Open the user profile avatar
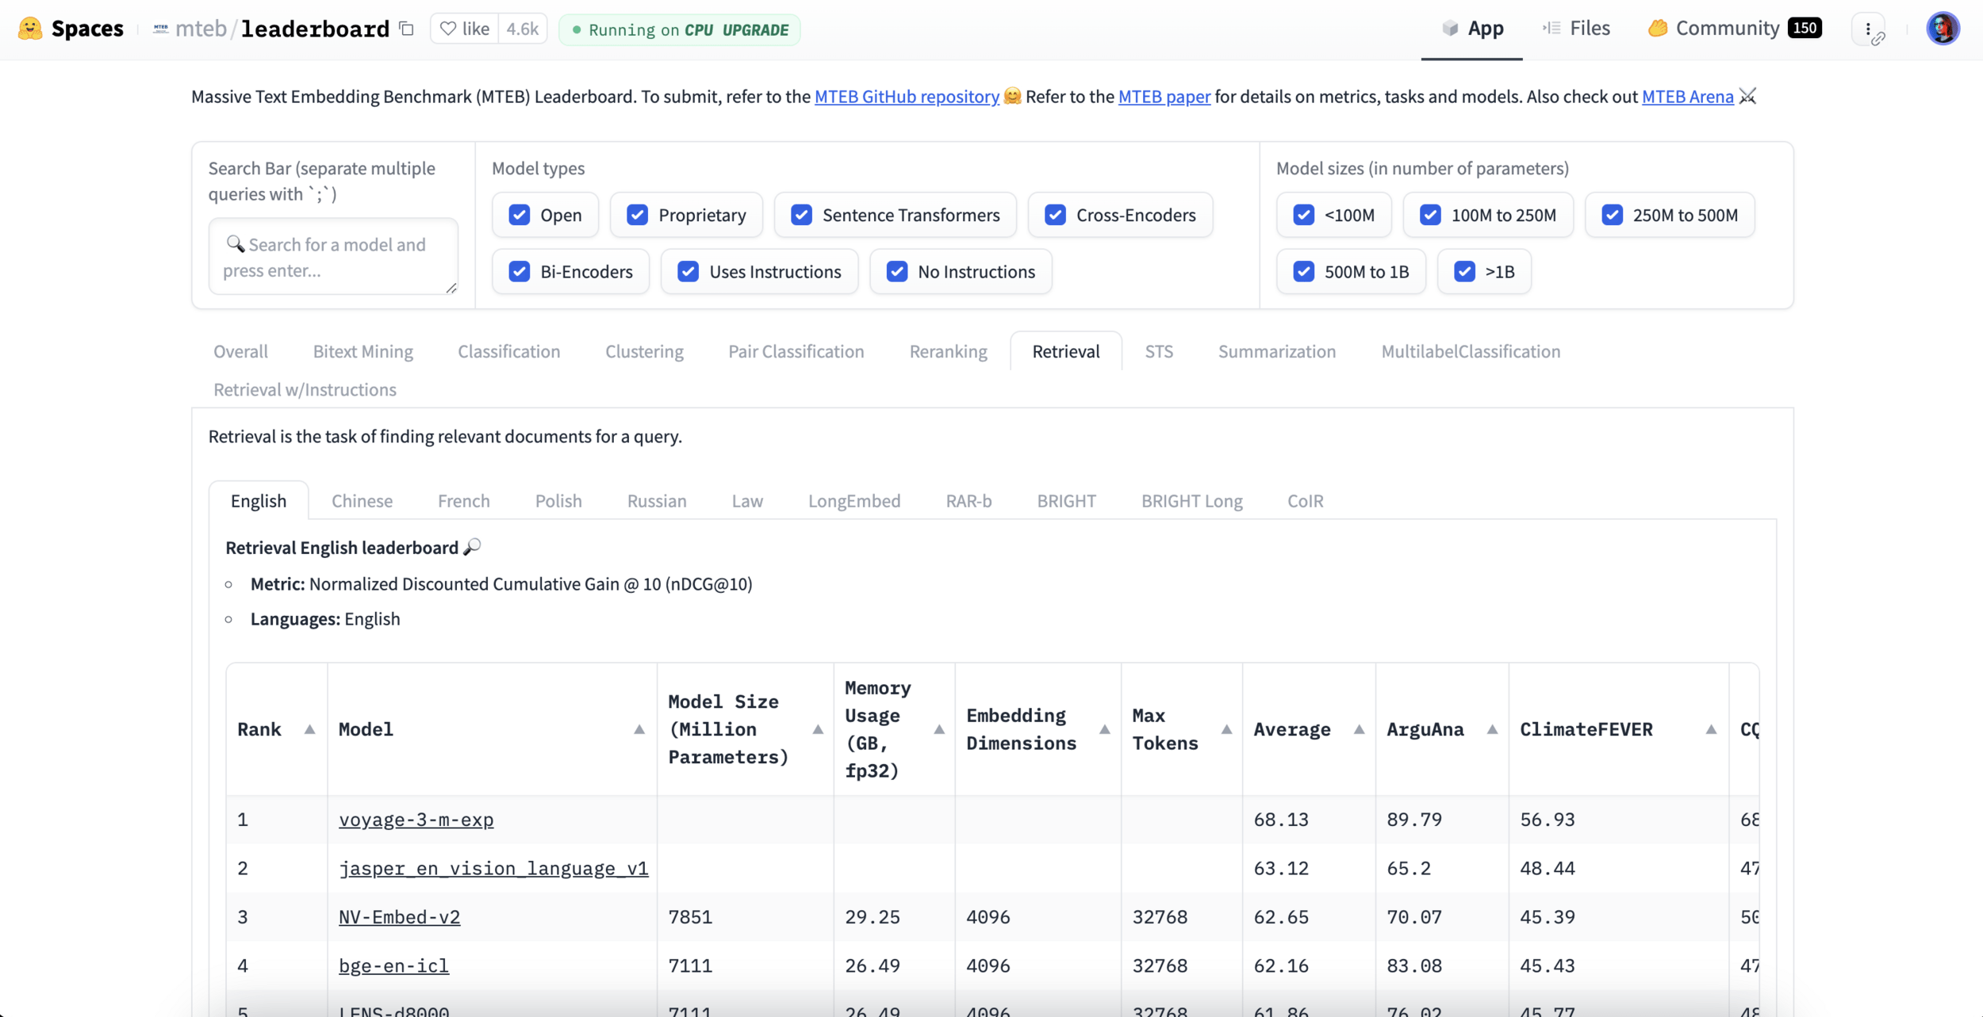This screenshot has height=1017, width=1983. (1943, 29)
